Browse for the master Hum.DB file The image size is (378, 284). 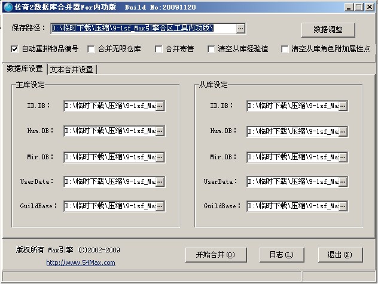tap(160, 131)
